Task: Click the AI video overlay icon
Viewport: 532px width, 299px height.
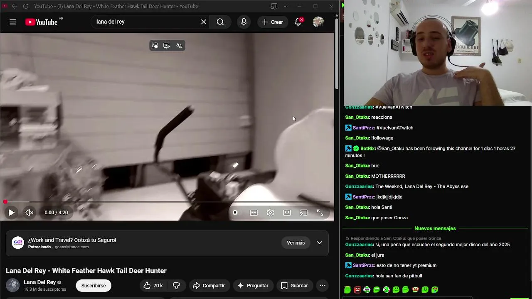Action: pos(167,46)
